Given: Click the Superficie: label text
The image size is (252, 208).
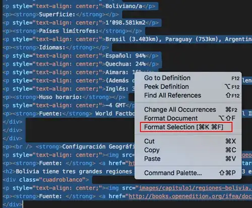Looking at the screenshot, I should point(57,15).
